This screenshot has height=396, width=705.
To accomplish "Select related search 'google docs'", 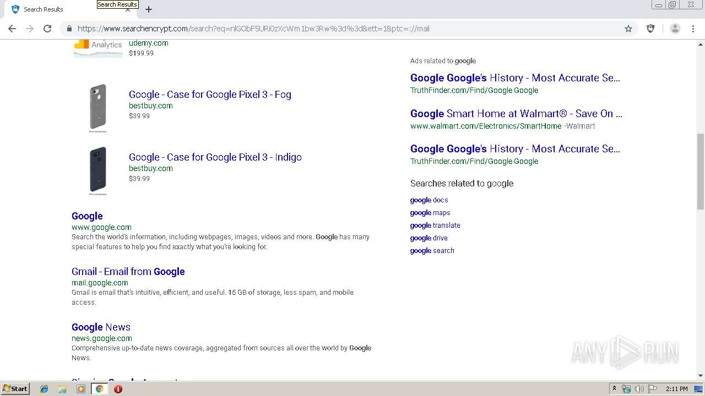I will [x=429, y=200].
